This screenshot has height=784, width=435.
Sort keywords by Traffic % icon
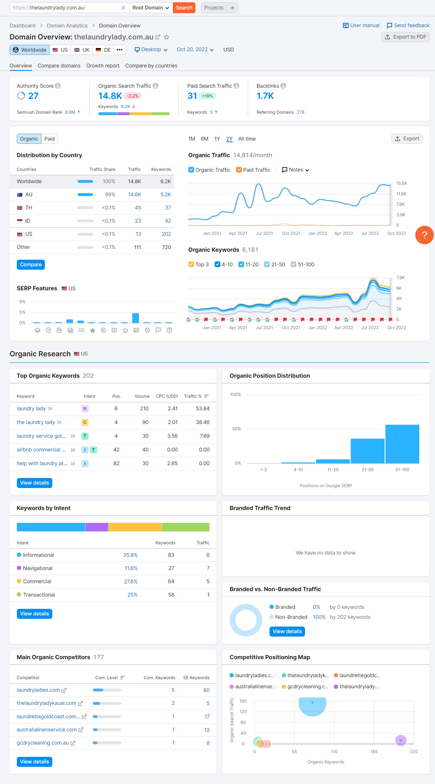point(207,396)
